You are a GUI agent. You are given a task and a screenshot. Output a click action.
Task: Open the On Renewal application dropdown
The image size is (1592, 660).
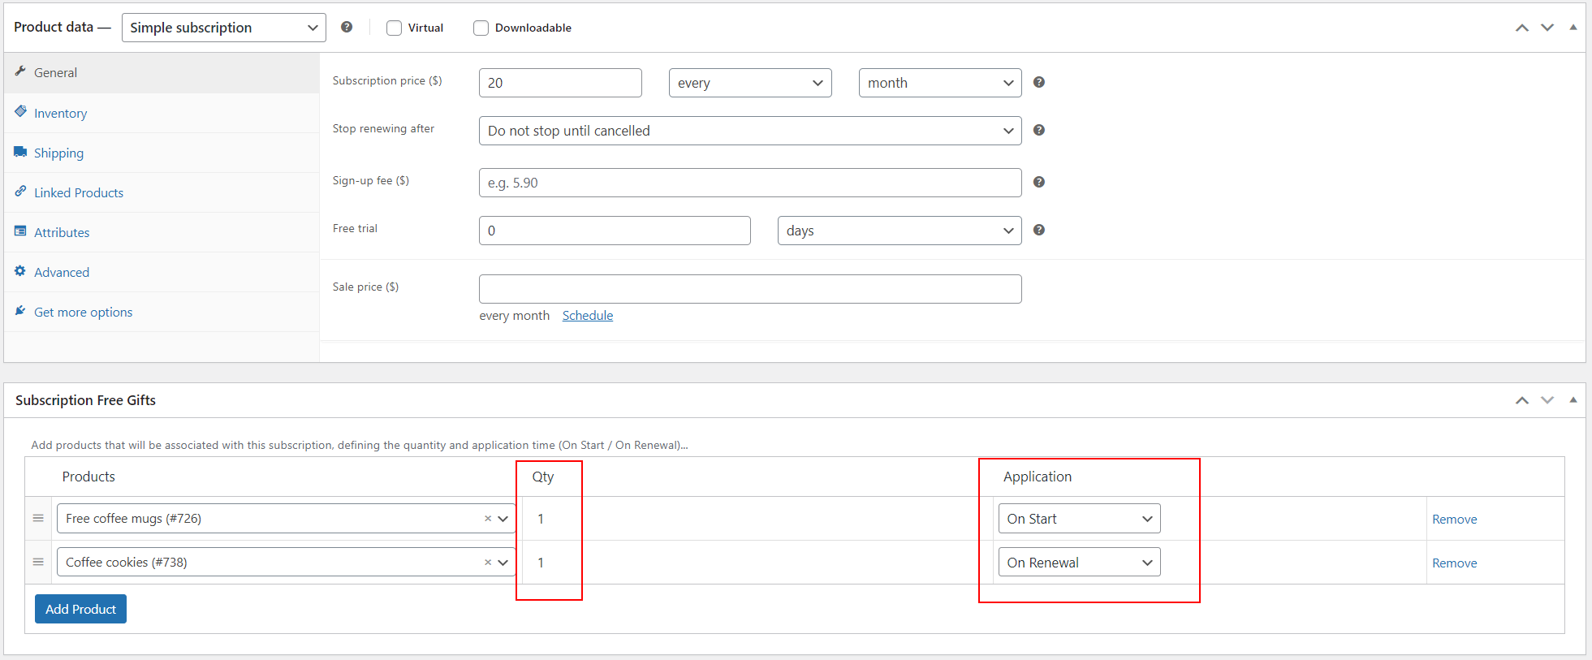click(x=1079, y=563)
